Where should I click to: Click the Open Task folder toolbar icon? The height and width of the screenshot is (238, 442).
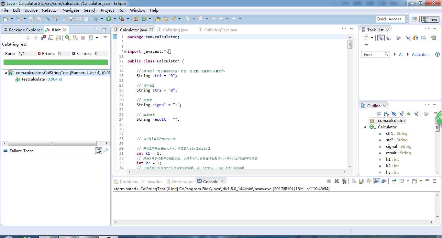tap(165, 19)
